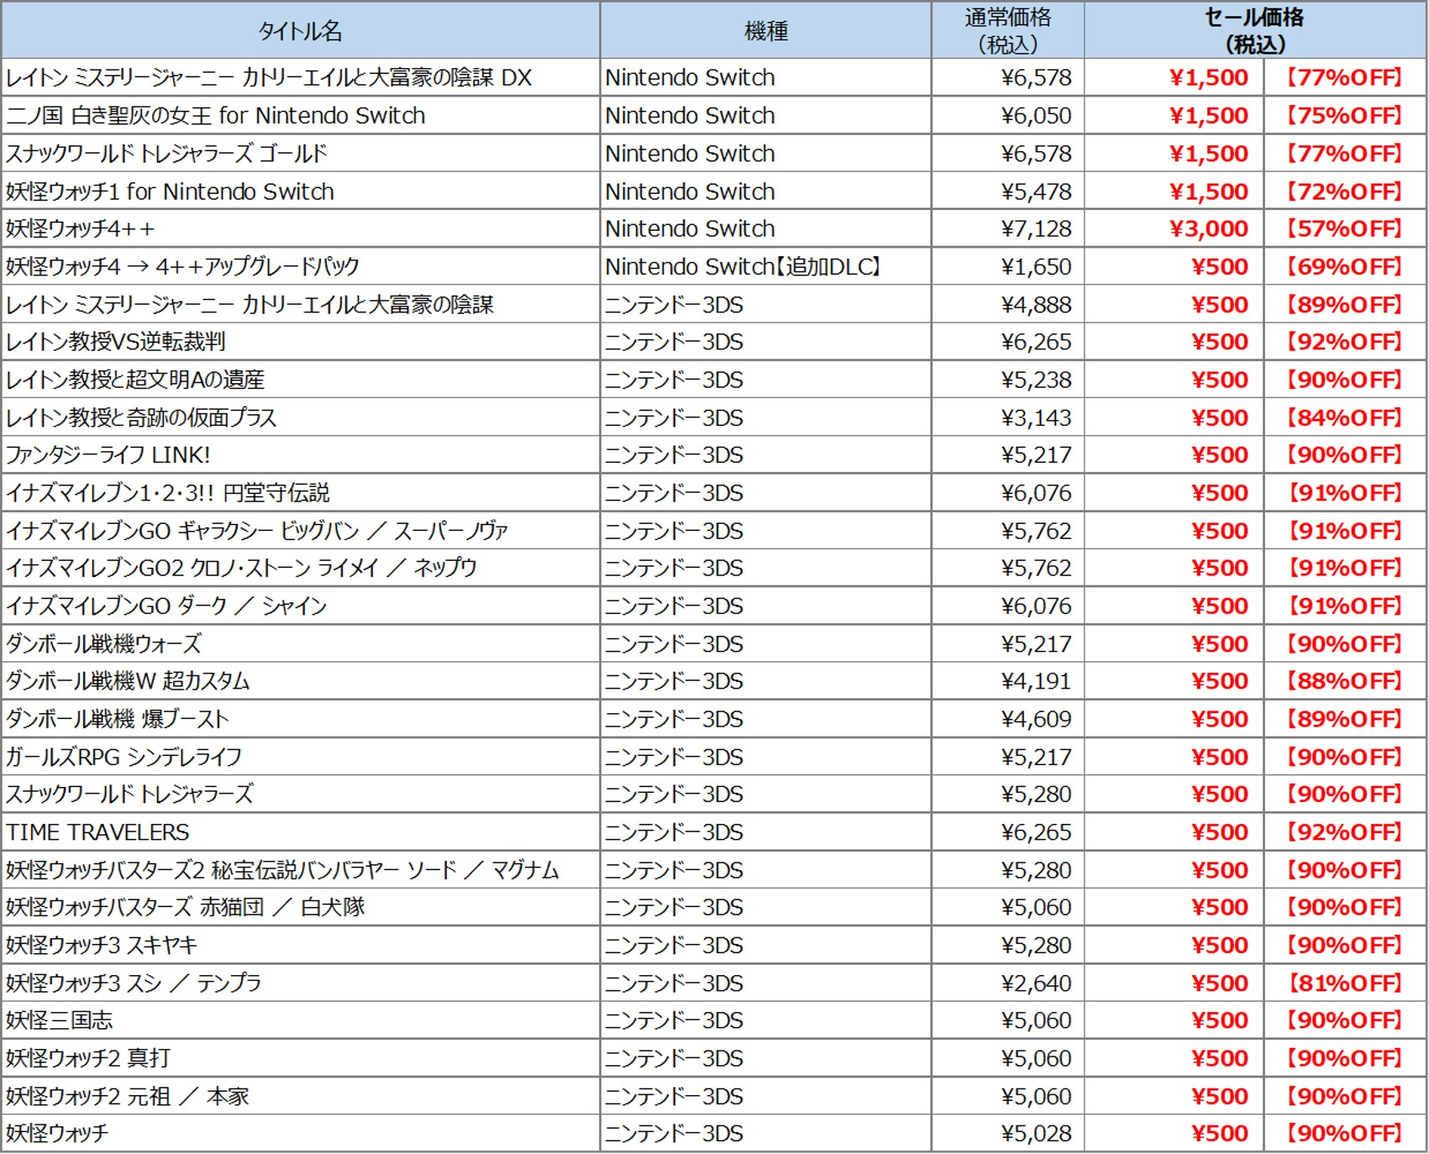Screen dimensions: 1429x1154
Task: Click the sale price ¥3,000
Action: coord(1209,228)
